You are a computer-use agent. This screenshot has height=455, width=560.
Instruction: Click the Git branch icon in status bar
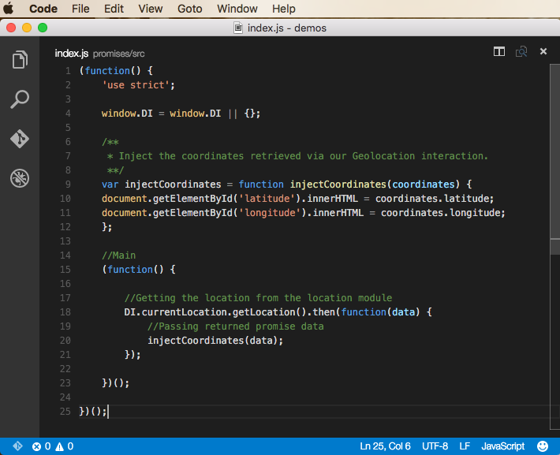point(17,446)
